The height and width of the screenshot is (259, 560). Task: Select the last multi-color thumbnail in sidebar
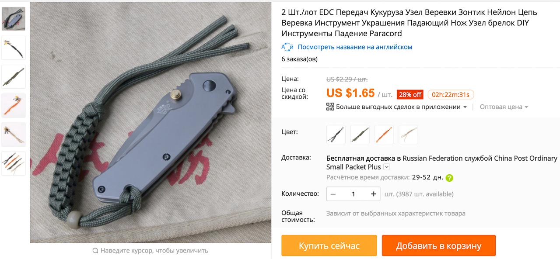[x=14, y=163]
